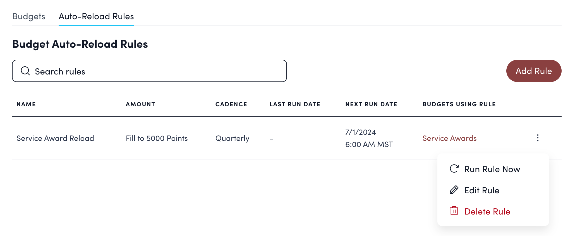
Task: Click the circular arrow run icon
Action: point(454,169)
